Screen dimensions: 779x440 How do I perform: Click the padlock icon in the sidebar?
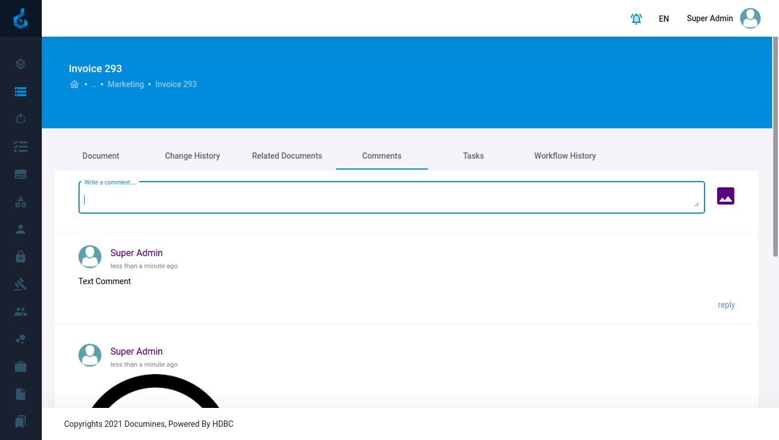tap(21, 257)
